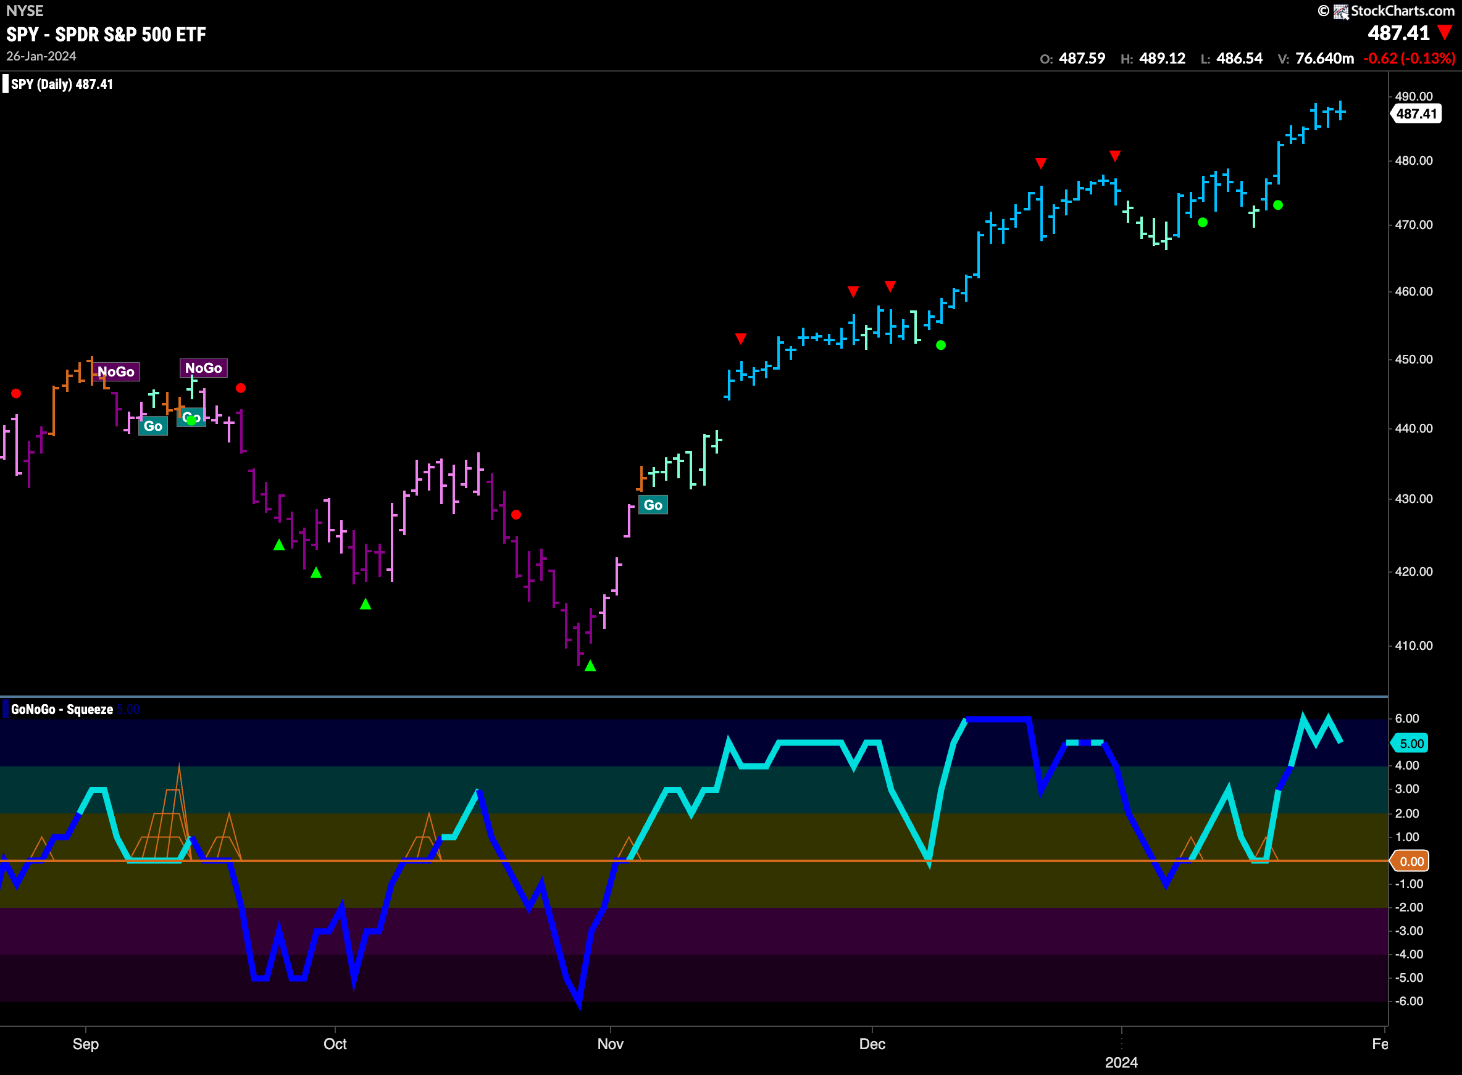The width and height of the screenshot is (1462, 1075).
Task: Click the 487.41 price tag on axis
Action: point(1416,114)
